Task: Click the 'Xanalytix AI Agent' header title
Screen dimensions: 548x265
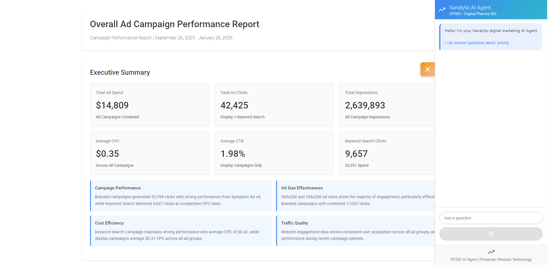Action: pos(470,8)
